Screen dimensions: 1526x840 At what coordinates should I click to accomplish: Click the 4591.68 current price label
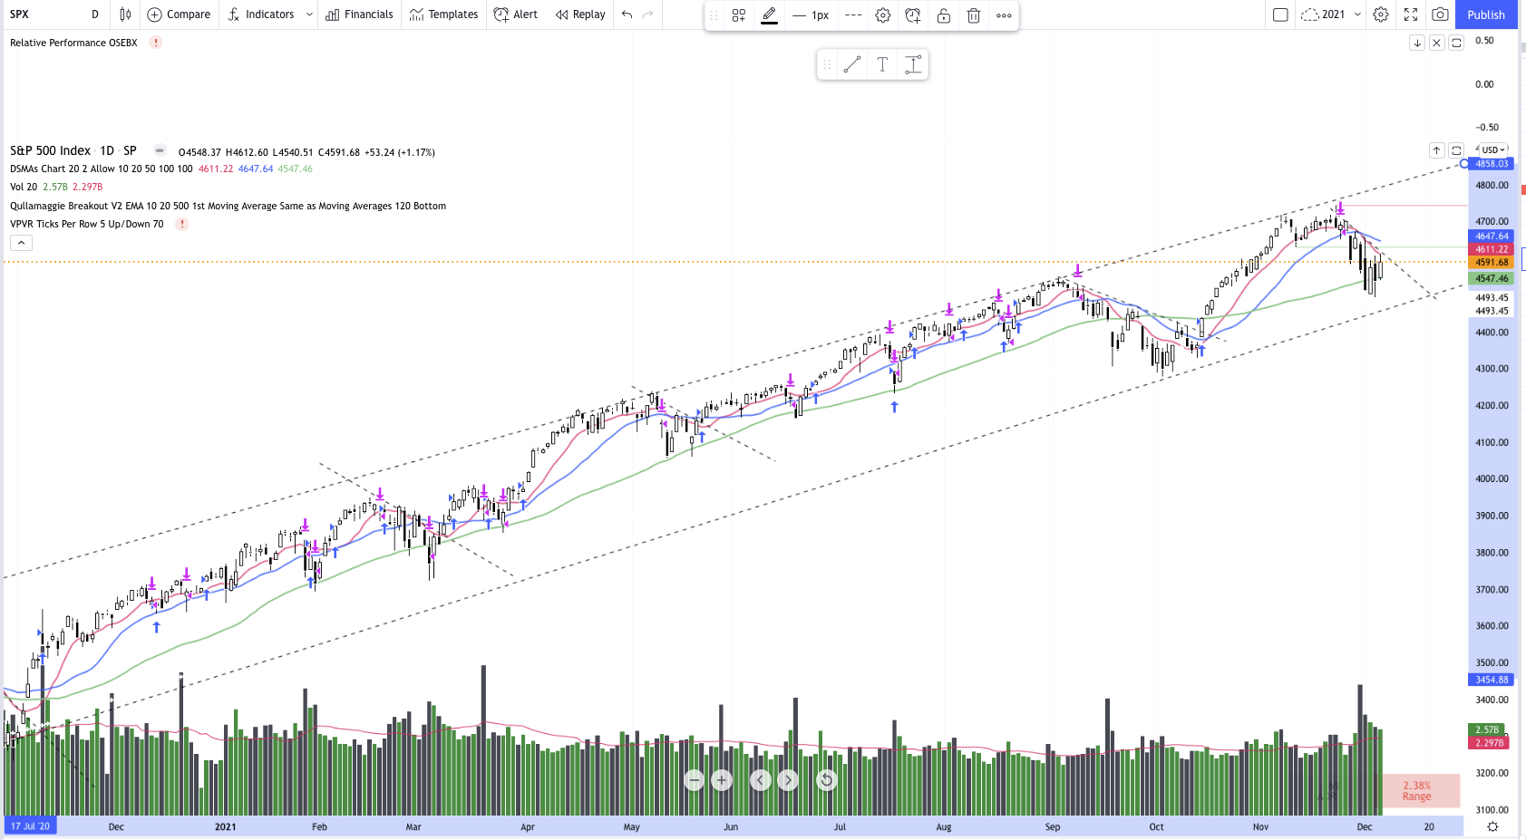coord(1492,263)
